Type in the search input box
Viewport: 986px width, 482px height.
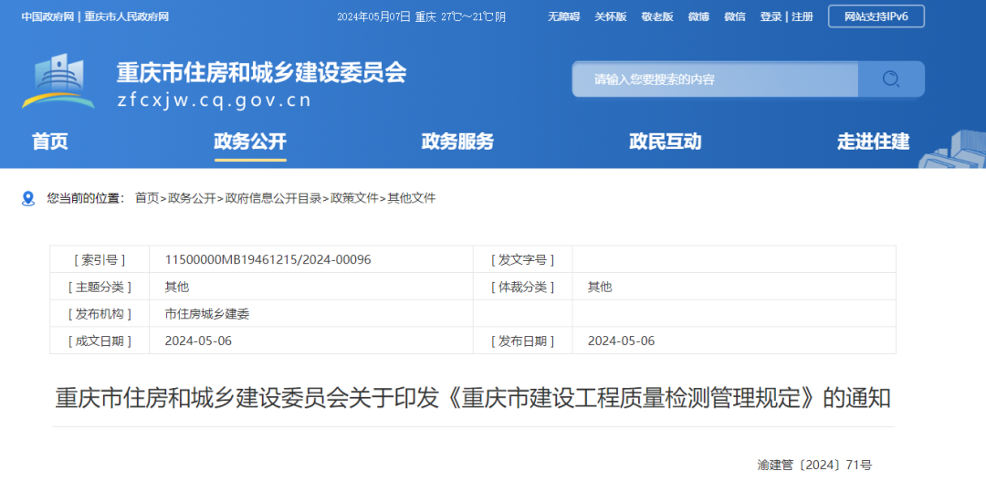pos(714,79)
